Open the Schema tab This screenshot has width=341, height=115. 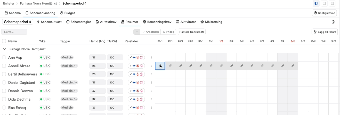coord(13,13)
